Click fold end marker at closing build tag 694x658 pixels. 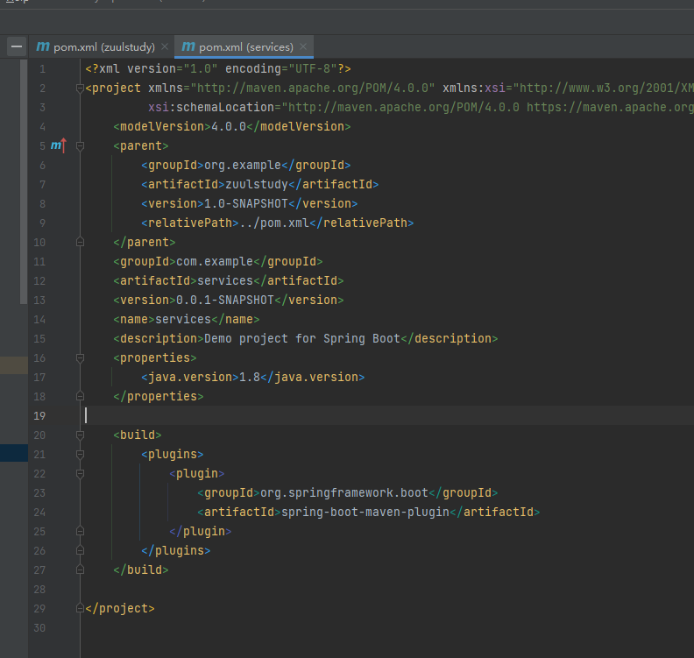pos(80,570)
